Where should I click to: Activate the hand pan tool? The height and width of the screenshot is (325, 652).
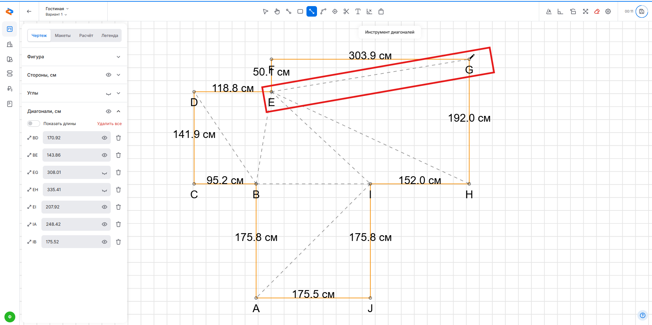pos(277,12)
